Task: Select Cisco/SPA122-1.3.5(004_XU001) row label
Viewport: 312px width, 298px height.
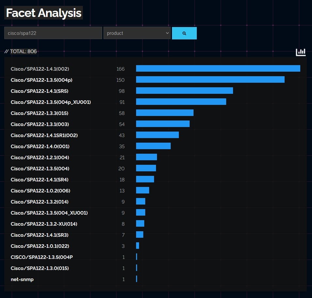Action: [x=49, y=213]
